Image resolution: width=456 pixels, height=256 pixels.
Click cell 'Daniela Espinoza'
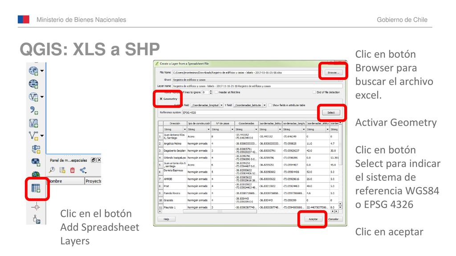click(x=175, y=172)
